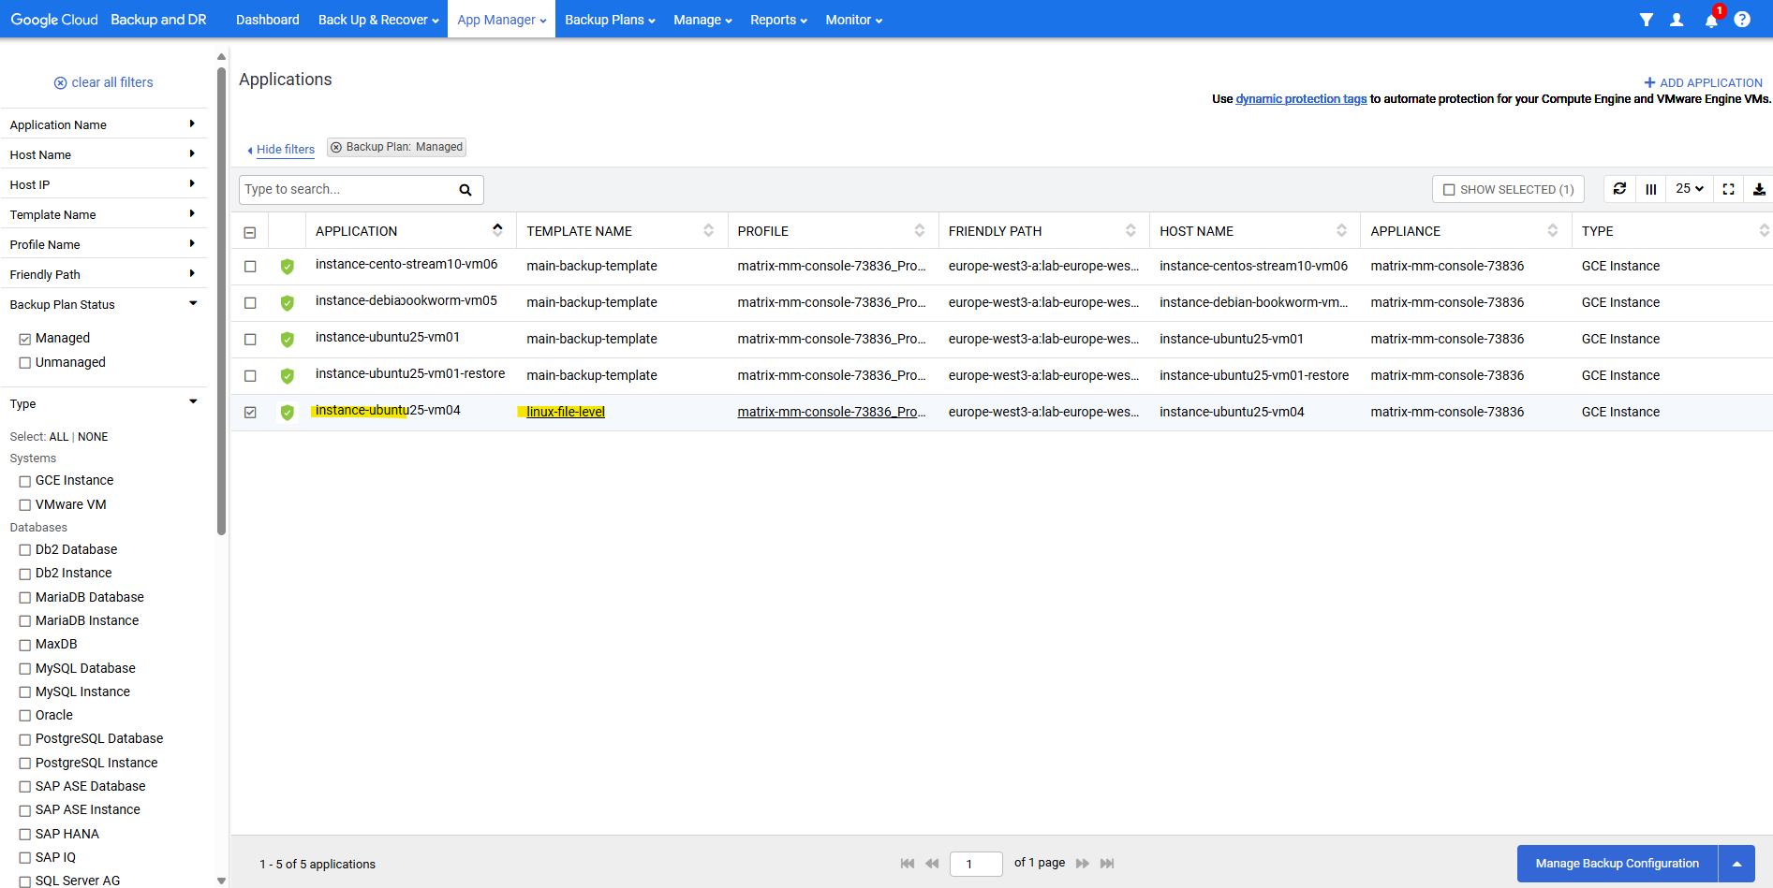Viewport: 1773px width, 888px height.
Task: Download the applications list
Action: (1759, 189)
